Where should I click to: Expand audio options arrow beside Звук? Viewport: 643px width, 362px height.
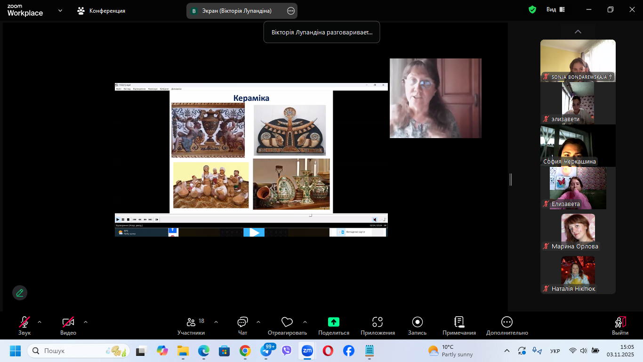40,322
